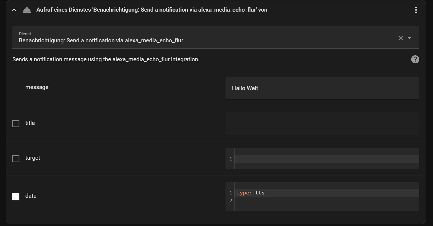Toggle the data checkbox
This screenshot has height=226, width=433.
(x=16, y=197)
